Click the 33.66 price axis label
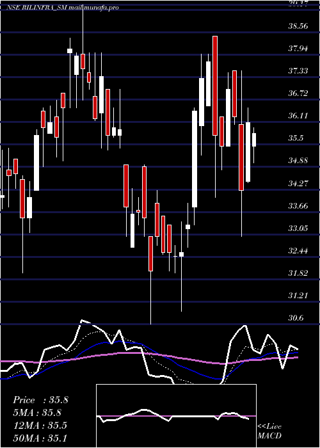320x448 pixels. pyautogui.click(x=298, y=205)
